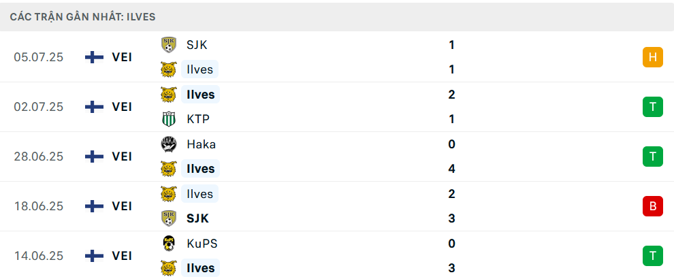
Task: Click the KuPS club logo
Action: coord(169,244)
